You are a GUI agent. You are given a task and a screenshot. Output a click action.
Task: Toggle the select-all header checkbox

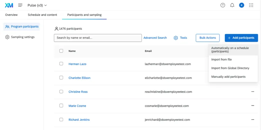(61, 51)
